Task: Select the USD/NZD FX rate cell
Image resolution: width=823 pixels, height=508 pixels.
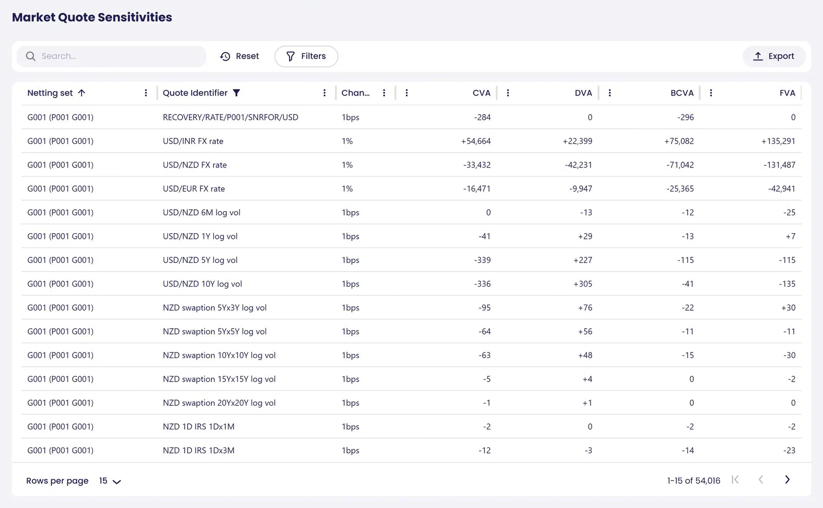Action: [x=195, y=165]
